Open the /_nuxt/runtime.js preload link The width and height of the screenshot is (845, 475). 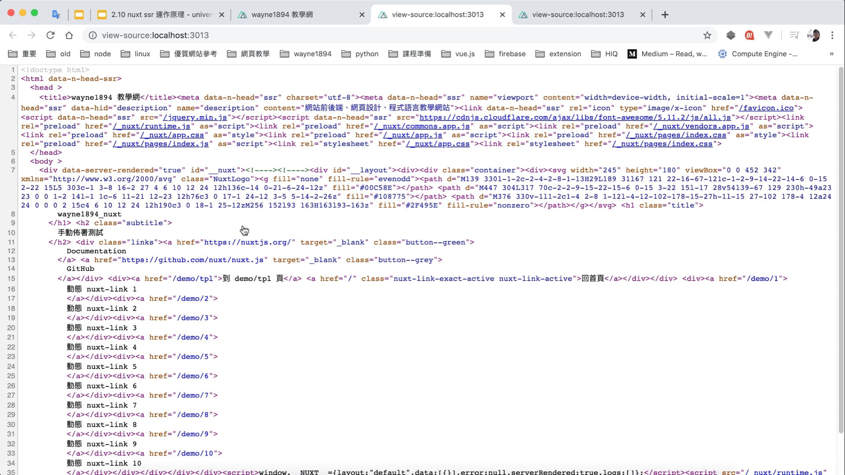(x=151, y=126)
